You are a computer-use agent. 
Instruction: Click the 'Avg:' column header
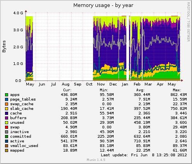click(x=140, y=90)
